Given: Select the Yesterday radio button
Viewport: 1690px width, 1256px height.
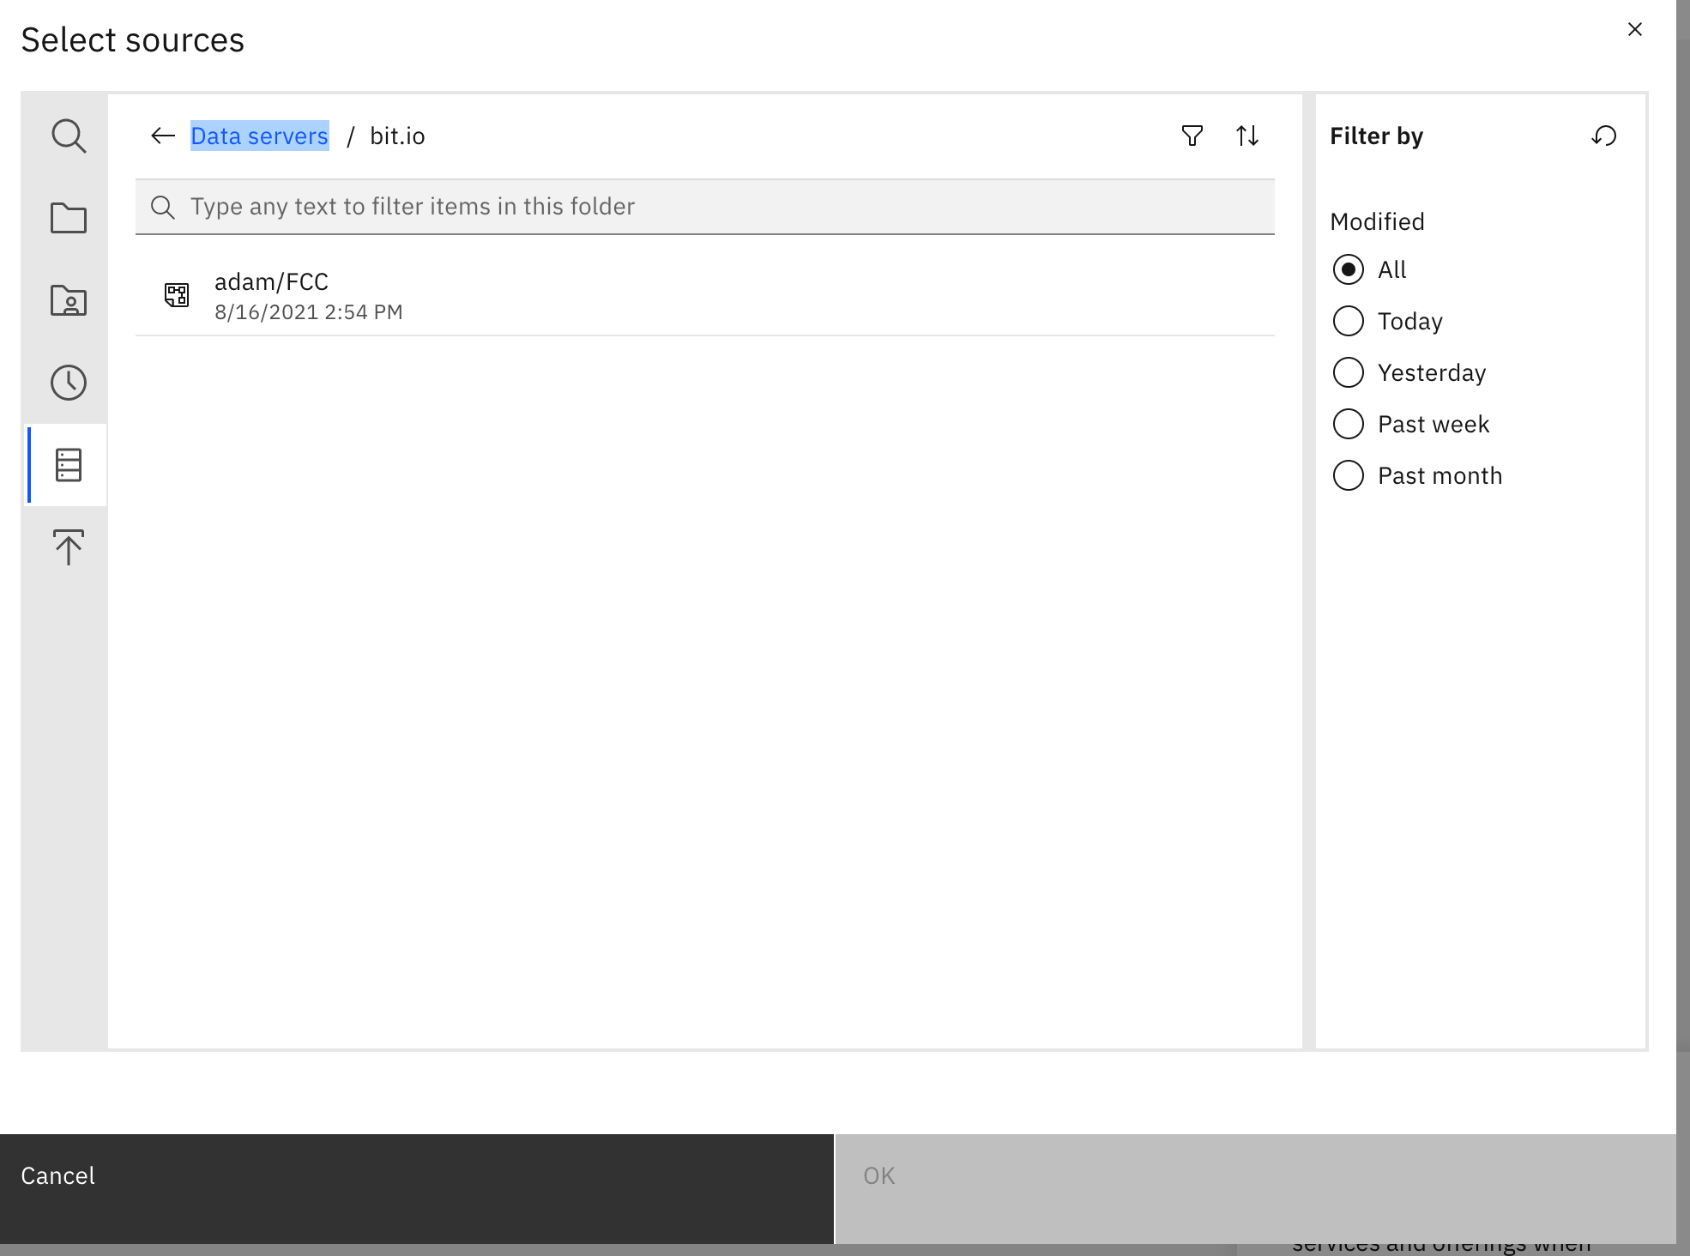Looking at the screenshot, I should click(x=1348, y=372).
